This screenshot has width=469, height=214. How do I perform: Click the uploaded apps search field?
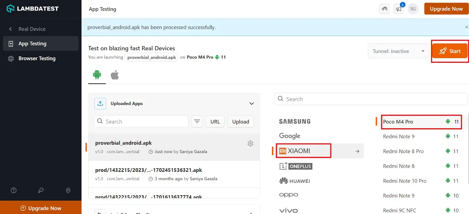point(141,121)
